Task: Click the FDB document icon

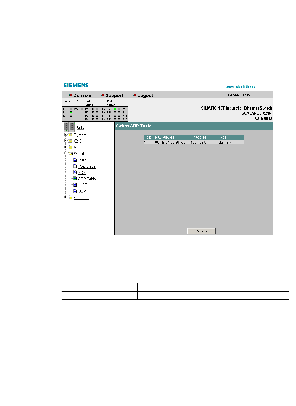Action: click(x=75, y=172)
